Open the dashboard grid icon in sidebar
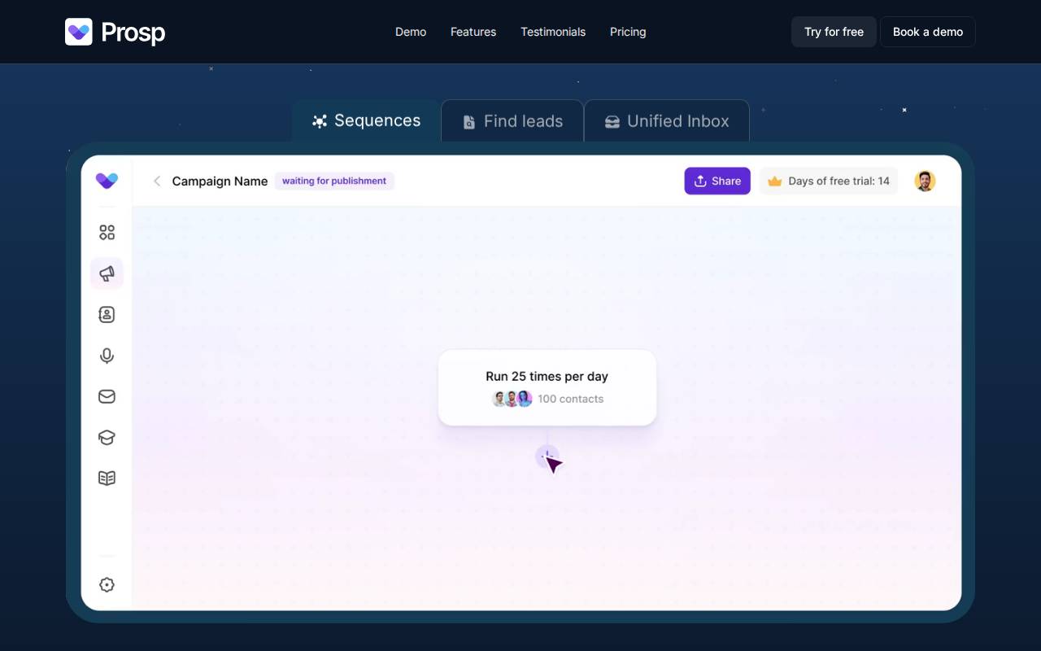1041x651 pixels. click(x=107, y=233)
